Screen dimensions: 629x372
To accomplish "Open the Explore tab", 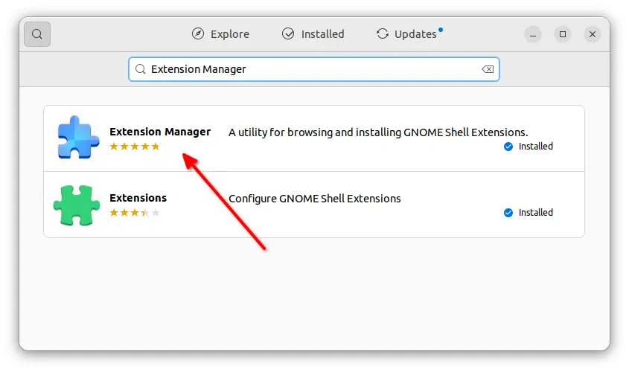I will coord(220,34).
